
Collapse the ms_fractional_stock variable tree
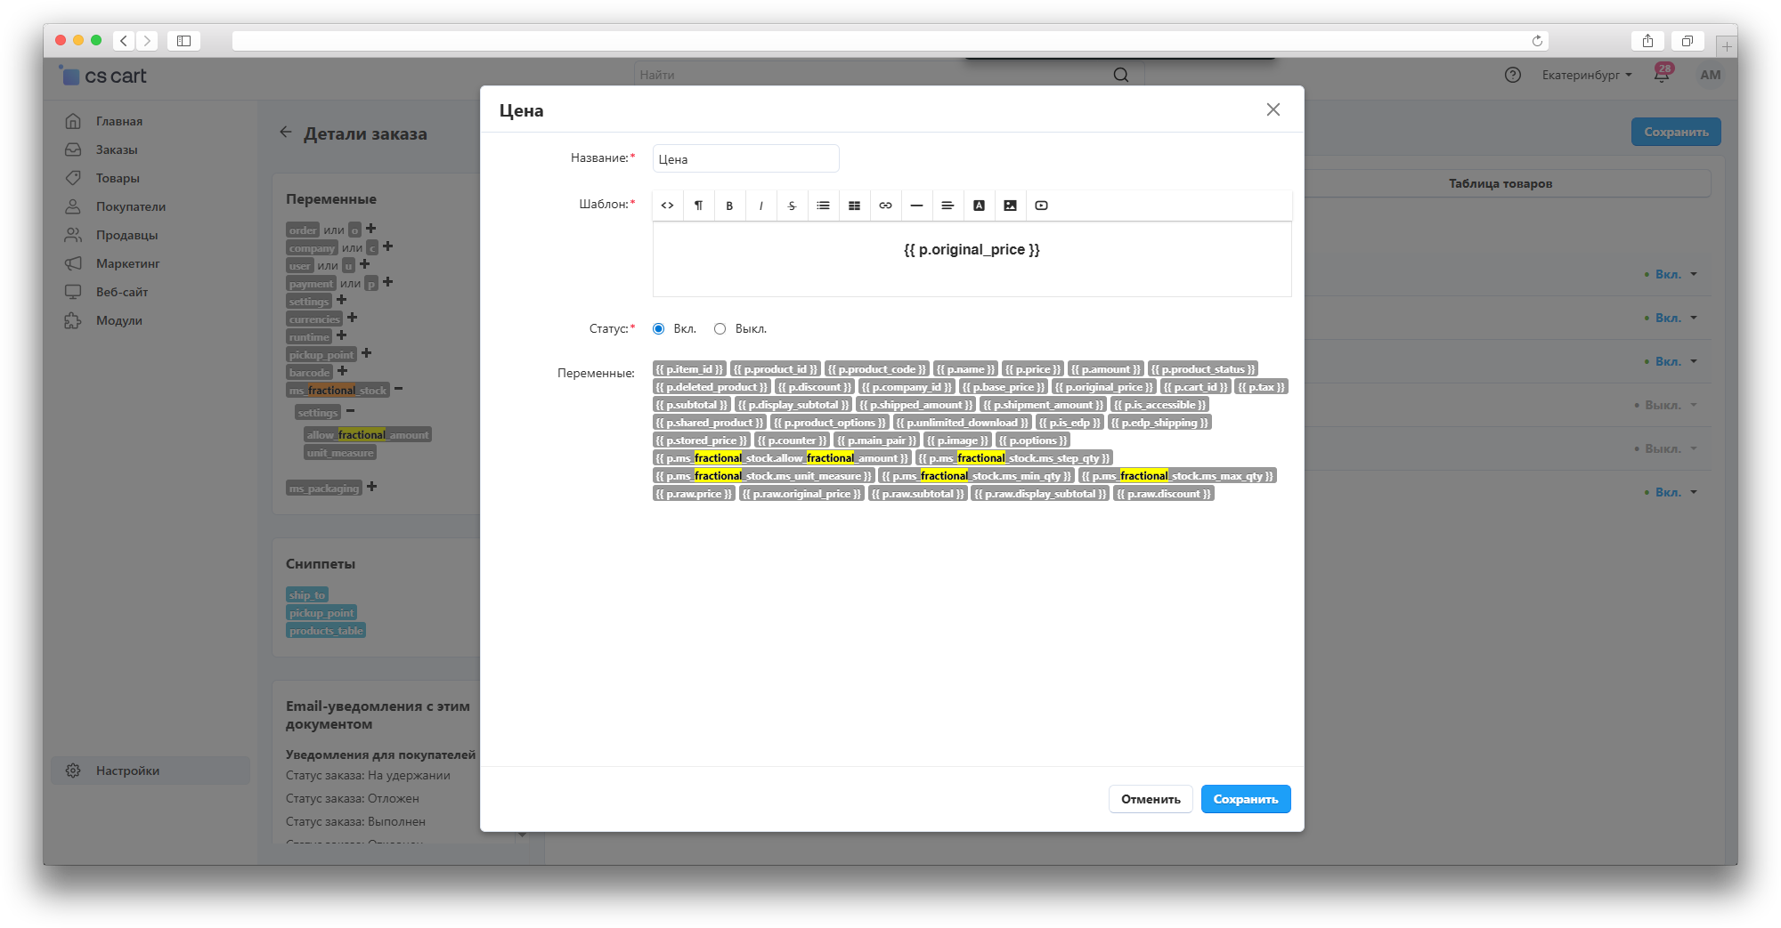pyautogui.click(x=398, y=389)
